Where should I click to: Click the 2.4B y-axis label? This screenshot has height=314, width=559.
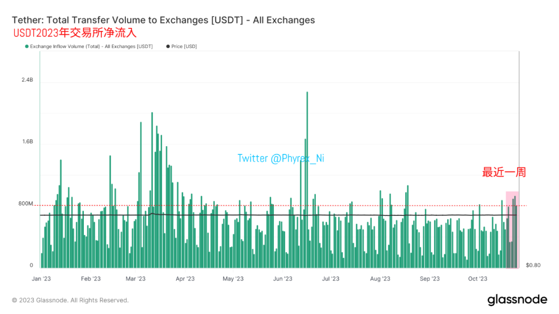click(27, 80)
